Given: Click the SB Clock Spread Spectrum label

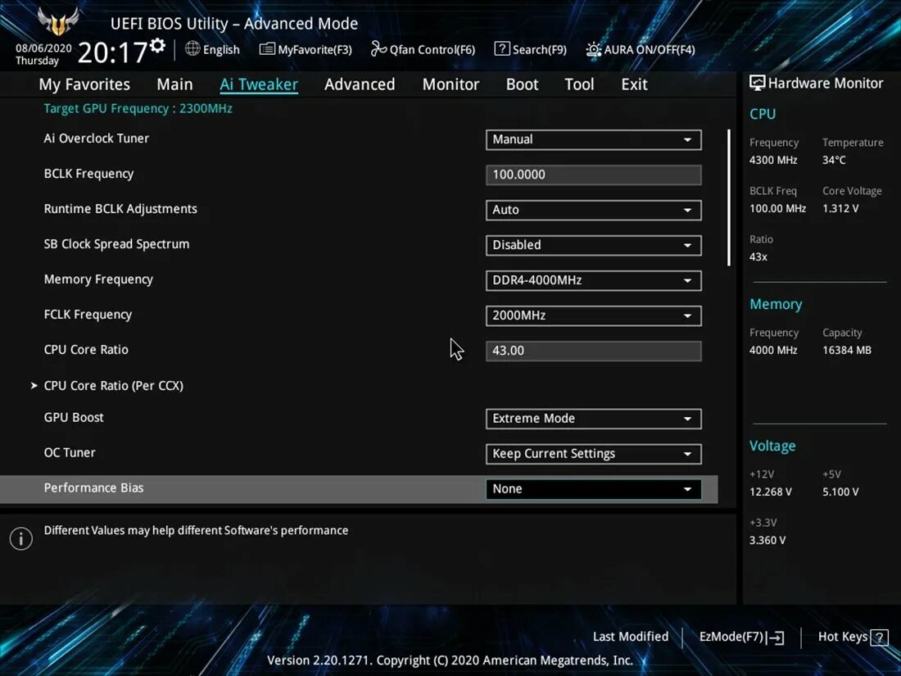Looking at the screenshot, I should tap(116, 244).
